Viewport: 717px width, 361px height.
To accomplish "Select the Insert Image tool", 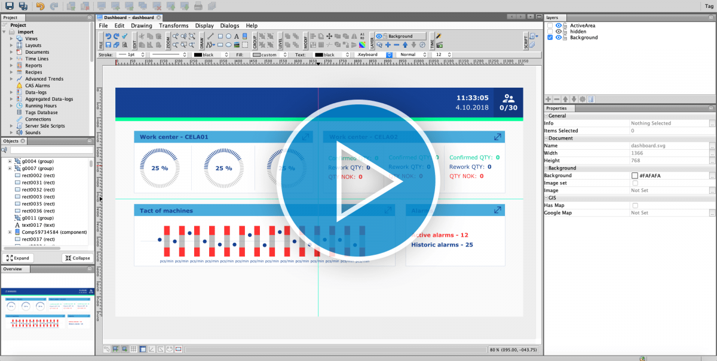I will (x=237, y=45).
